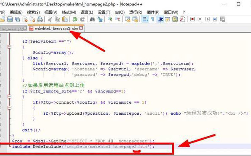The image size is (251, 156).
Task: Toggle Word Wrap toolbar button
Action: pyautogui.click(x=145, y=19)
